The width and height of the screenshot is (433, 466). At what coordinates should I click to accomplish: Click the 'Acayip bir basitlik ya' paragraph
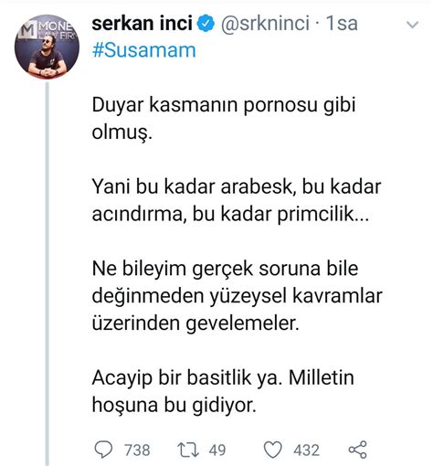(223, 391)
